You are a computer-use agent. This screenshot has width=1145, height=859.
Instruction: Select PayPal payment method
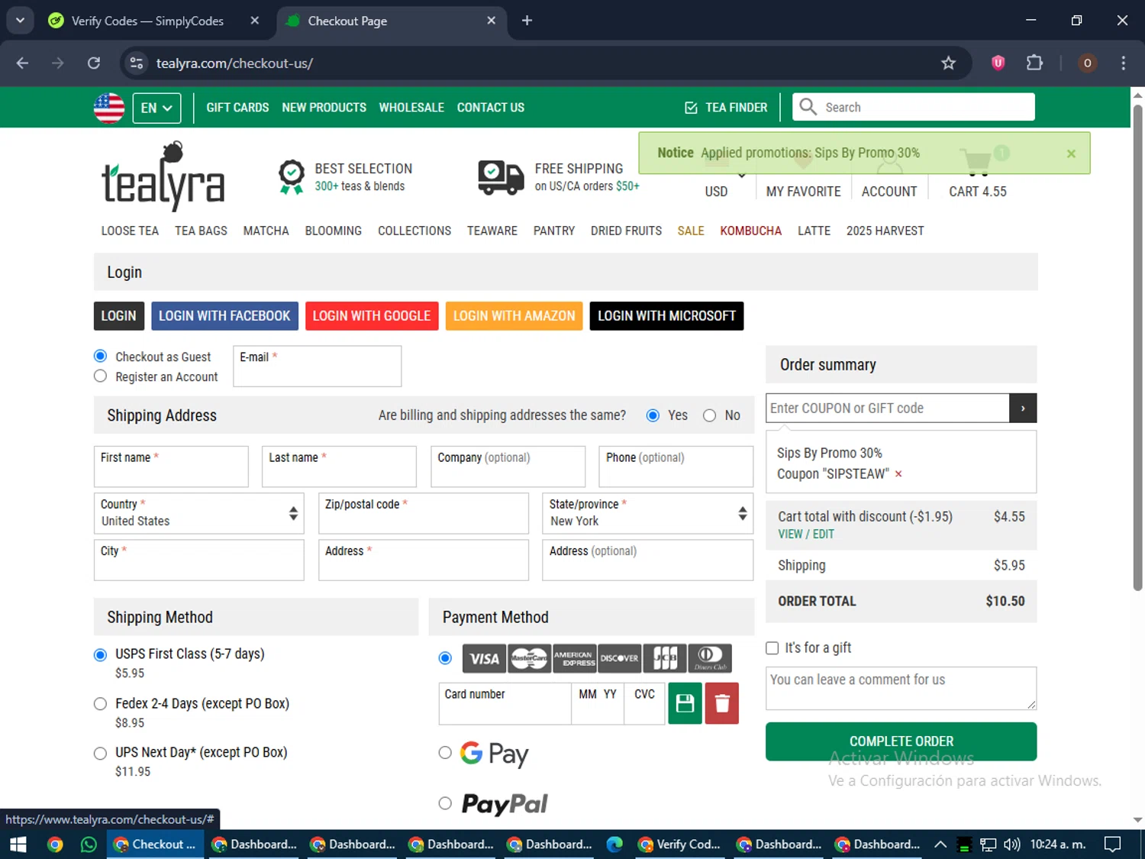point(445,803)
